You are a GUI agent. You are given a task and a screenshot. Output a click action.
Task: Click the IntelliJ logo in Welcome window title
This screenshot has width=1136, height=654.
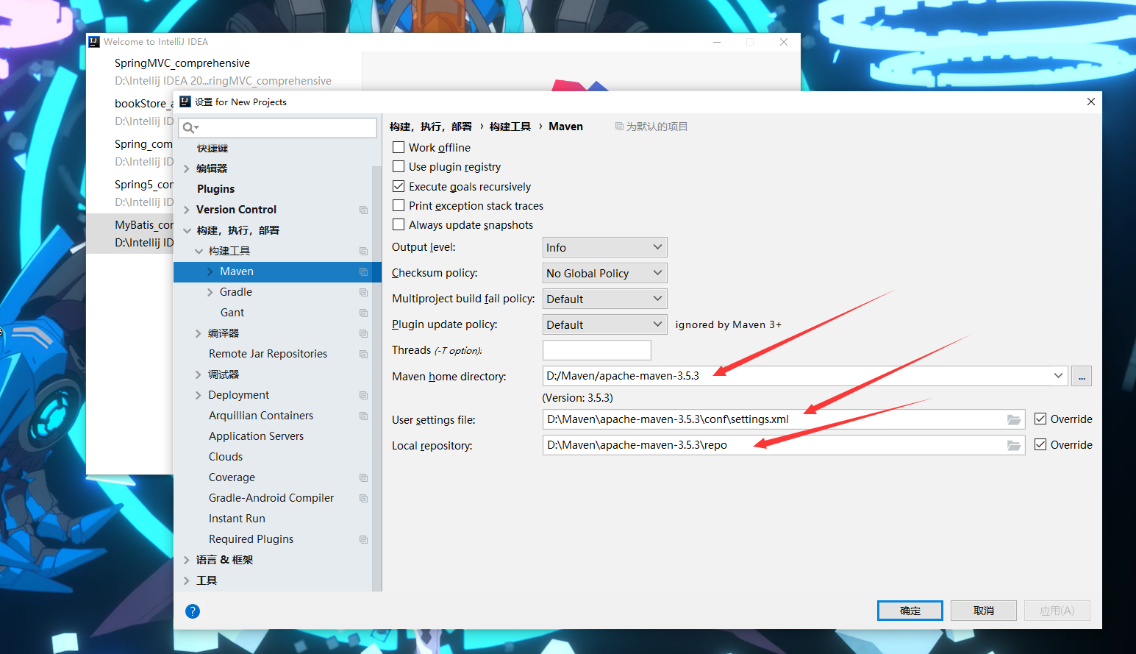94,42
